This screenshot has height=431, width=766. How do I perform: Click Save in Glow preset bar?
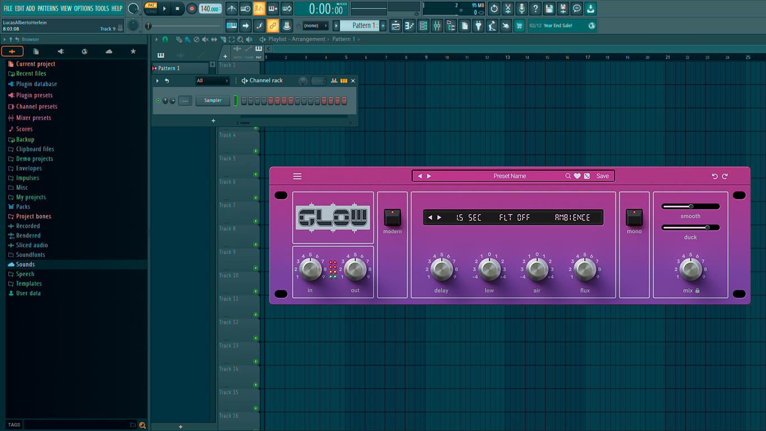point(603,176)
